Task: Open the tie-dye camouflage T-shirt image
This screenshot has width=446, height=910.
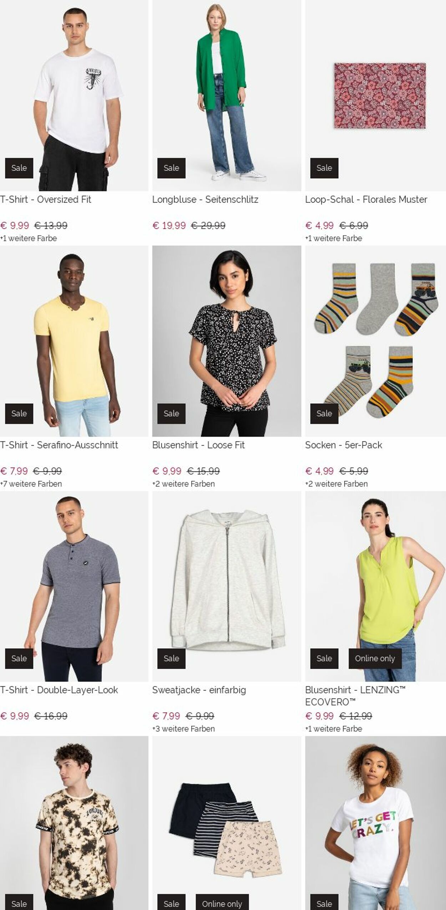Action: tap(74, 823)
